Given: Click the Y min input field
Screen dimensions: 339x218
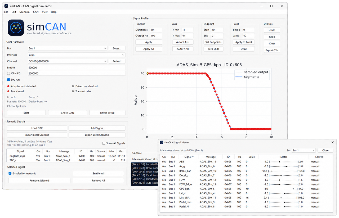Looking at the screenshot, I should pos(187,30).
